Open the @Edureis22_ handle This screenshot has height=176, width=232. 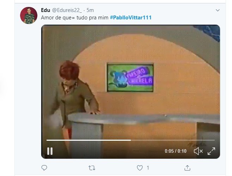(67, 10)
